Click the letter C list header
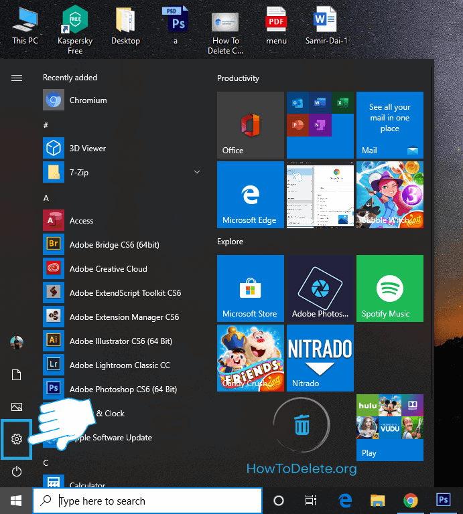 click(46, 463)
